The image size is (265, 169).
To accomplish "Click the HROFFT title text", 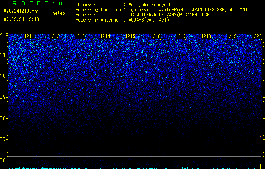I will click(x=26, y=3).
